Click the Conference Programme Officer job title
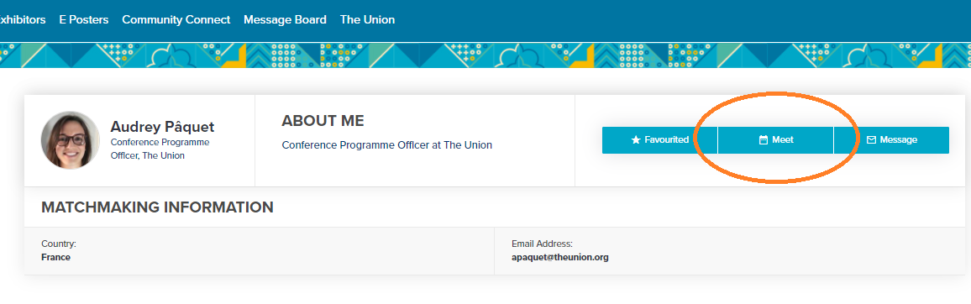The height and width of the screenshot is (304, 971). [x=160, y=149]
